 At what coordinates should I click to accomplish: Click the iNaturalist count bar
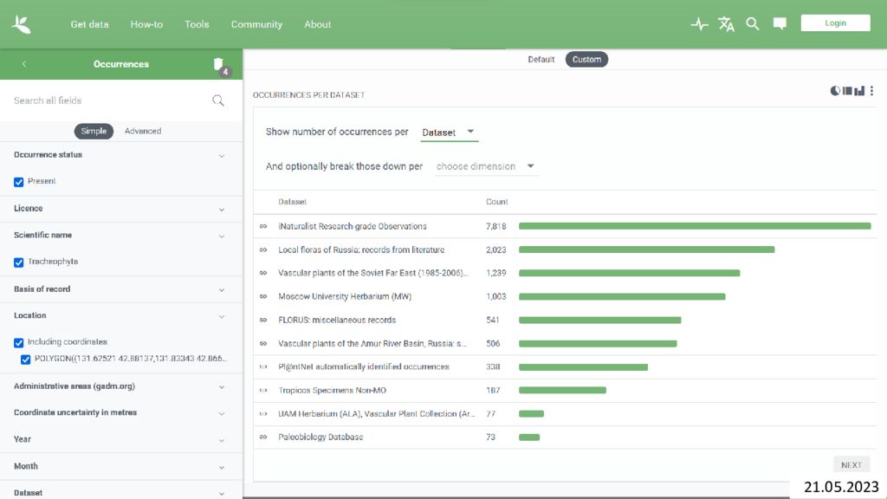coord(695,226)
